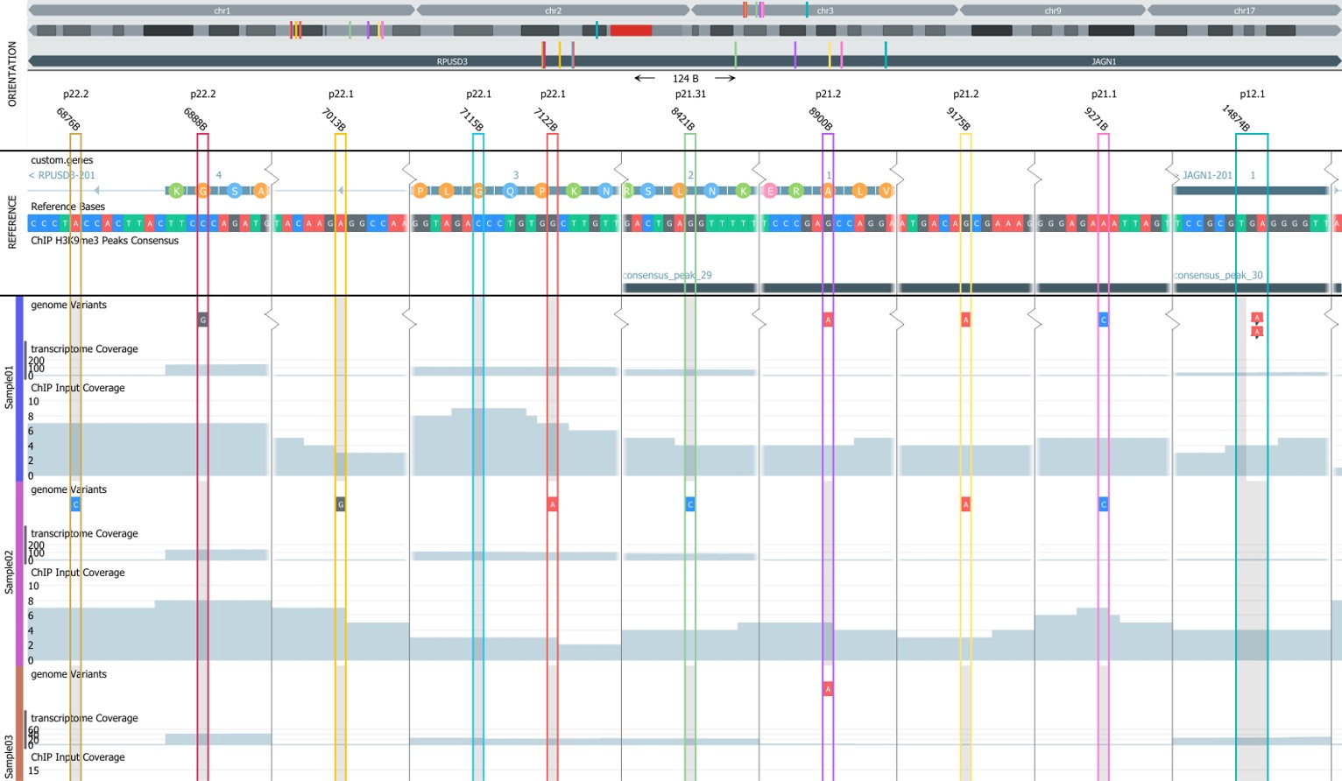Image resolution: width=1342 pixels, height=781 pixels.
Task: Click the REFERENCE section label
Action: [x=11, y=222]
